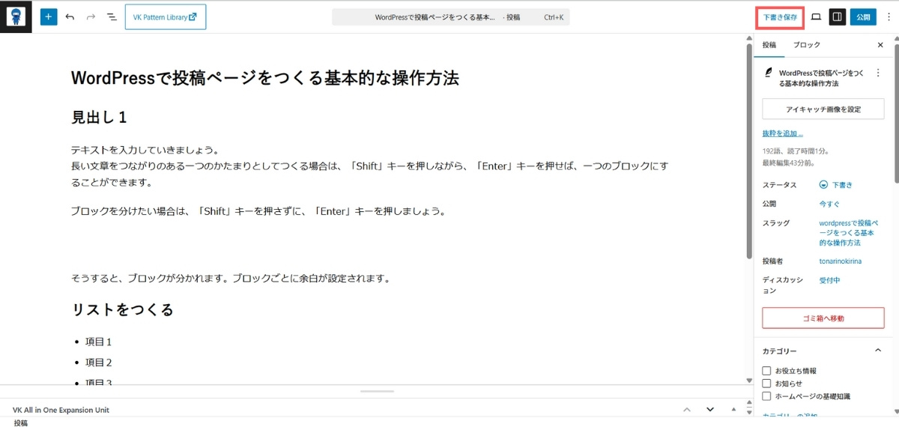Undo the last edit

[x=70, y=16]
